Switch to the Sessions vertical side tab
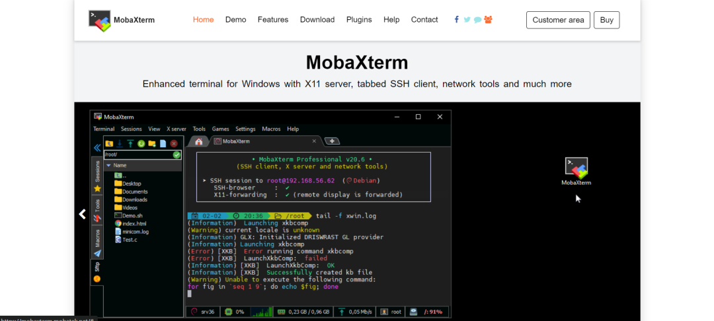 (x=97, y=176)
